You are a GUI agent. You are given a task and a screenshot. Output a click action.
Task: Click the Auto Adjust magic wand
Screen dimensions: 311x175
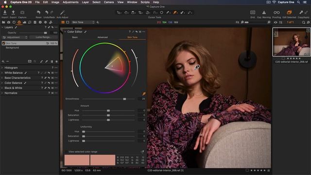point(62,13)
